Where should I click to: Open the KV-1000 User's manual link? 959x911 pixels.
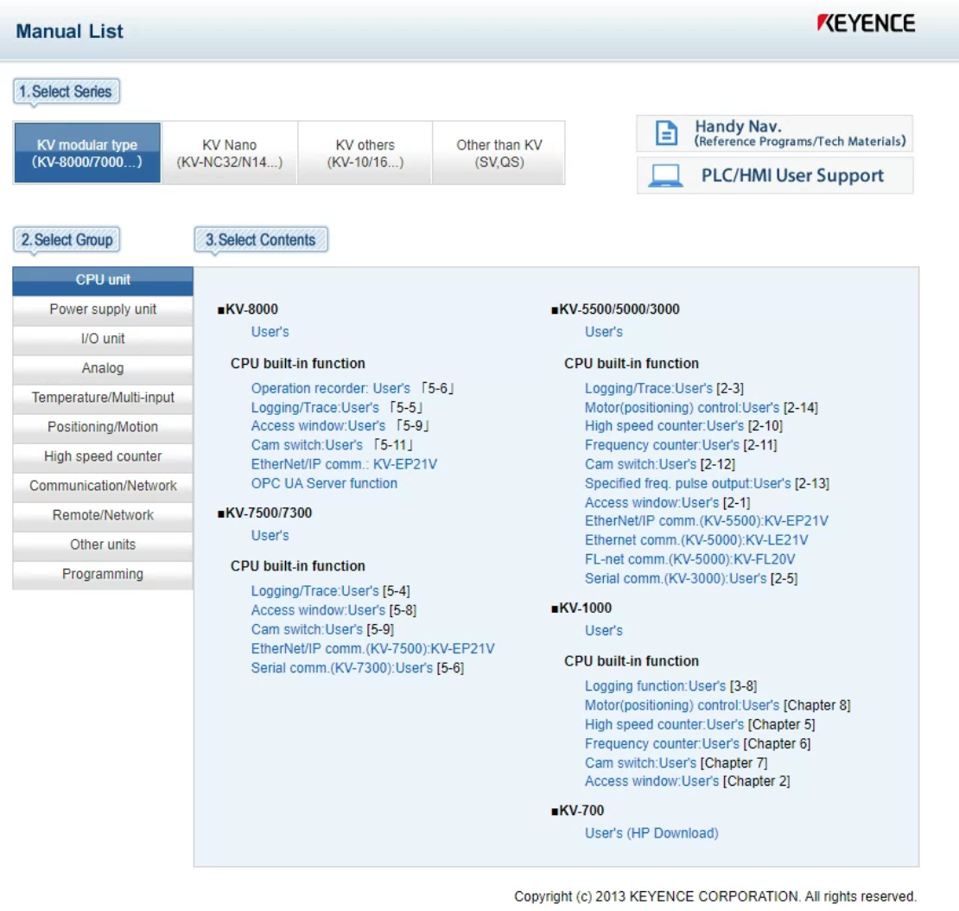click(x=604, y=631)
